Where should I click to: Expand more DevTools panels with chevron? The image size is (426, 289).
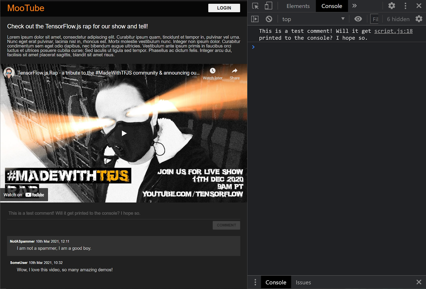coord(354,6)
